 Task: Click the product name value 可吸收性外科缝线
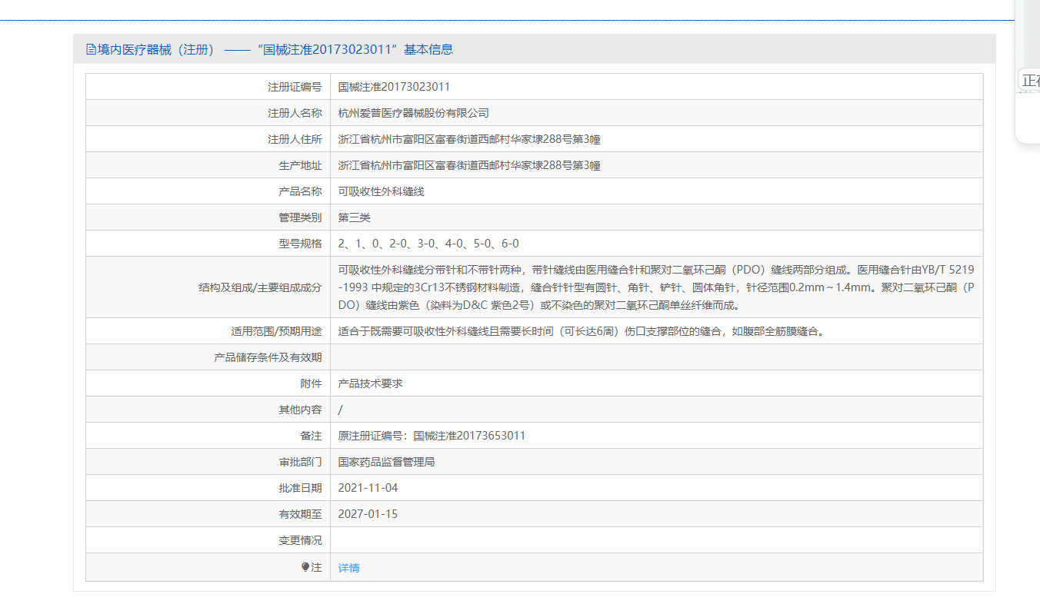click(382, 191)
